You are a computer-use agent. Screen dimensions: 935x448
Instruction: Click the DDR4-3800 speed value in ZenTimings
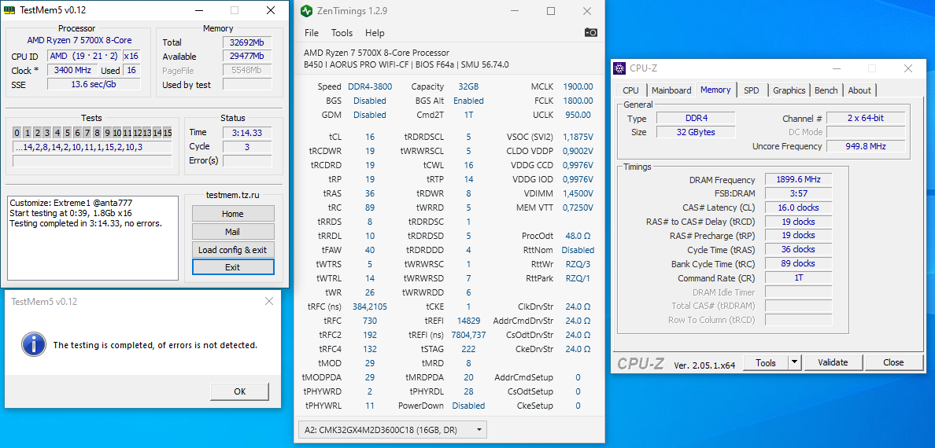[x=371, y=86]
